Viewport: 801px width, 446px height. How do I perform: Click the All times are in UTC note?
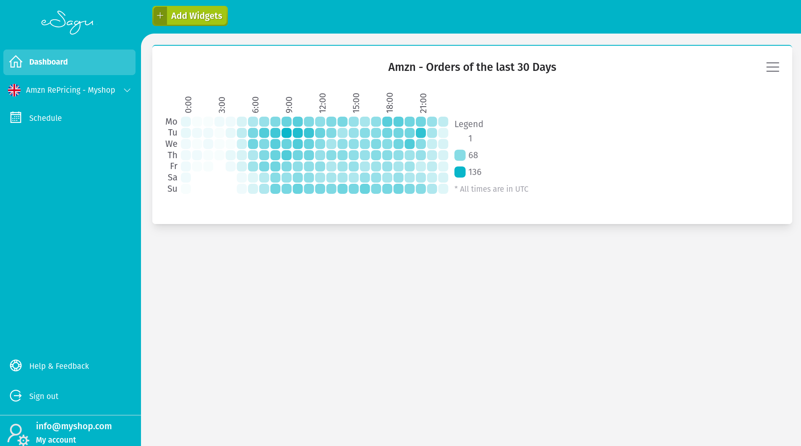click(491, 189)
